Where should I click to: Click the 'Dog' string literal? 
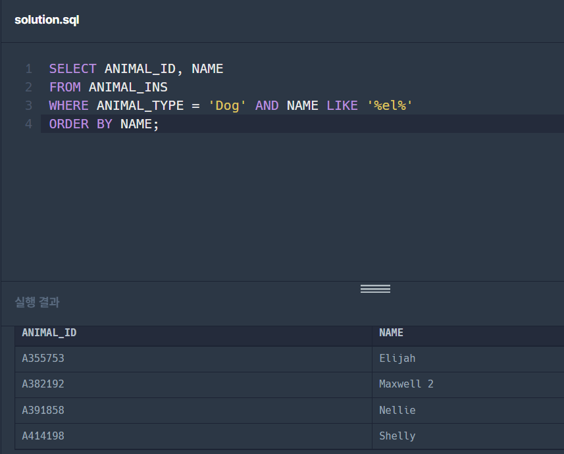[x=227, y=105]
